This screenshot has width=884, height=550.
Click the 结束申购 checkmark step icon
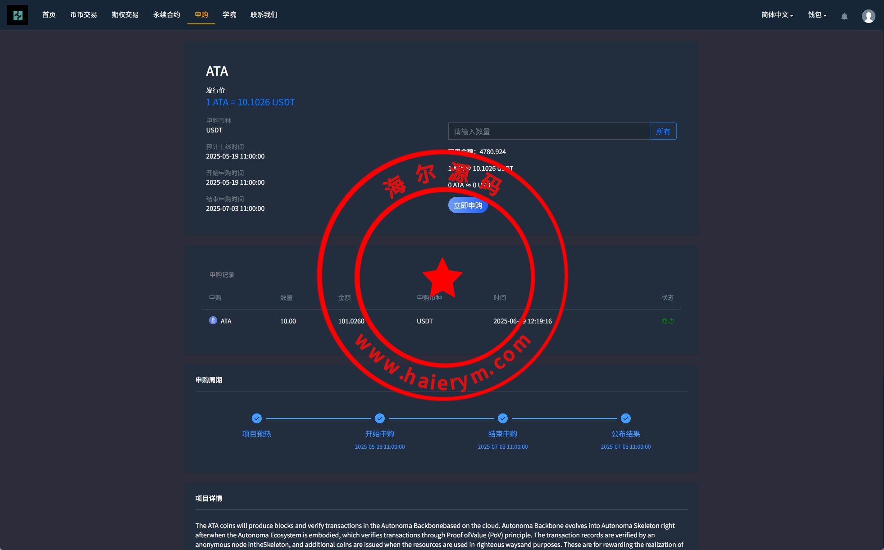503,418
